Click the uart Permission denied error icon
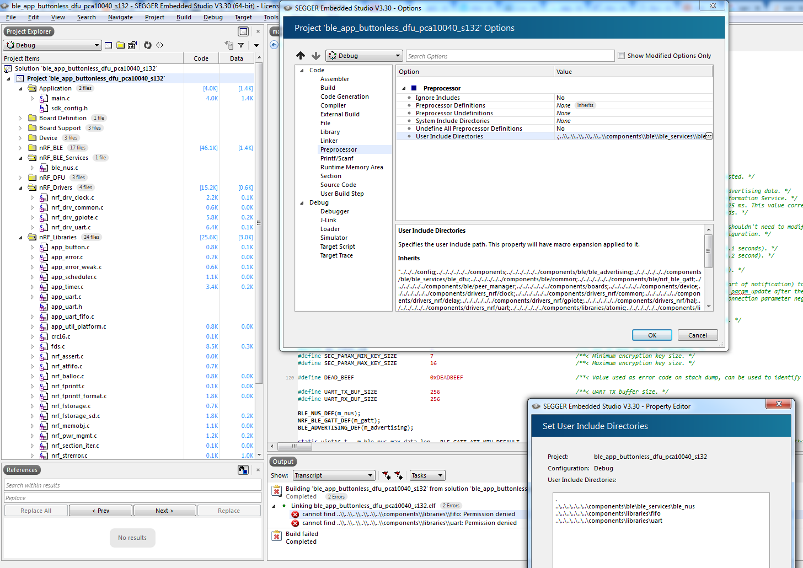 tap(295, 523)
